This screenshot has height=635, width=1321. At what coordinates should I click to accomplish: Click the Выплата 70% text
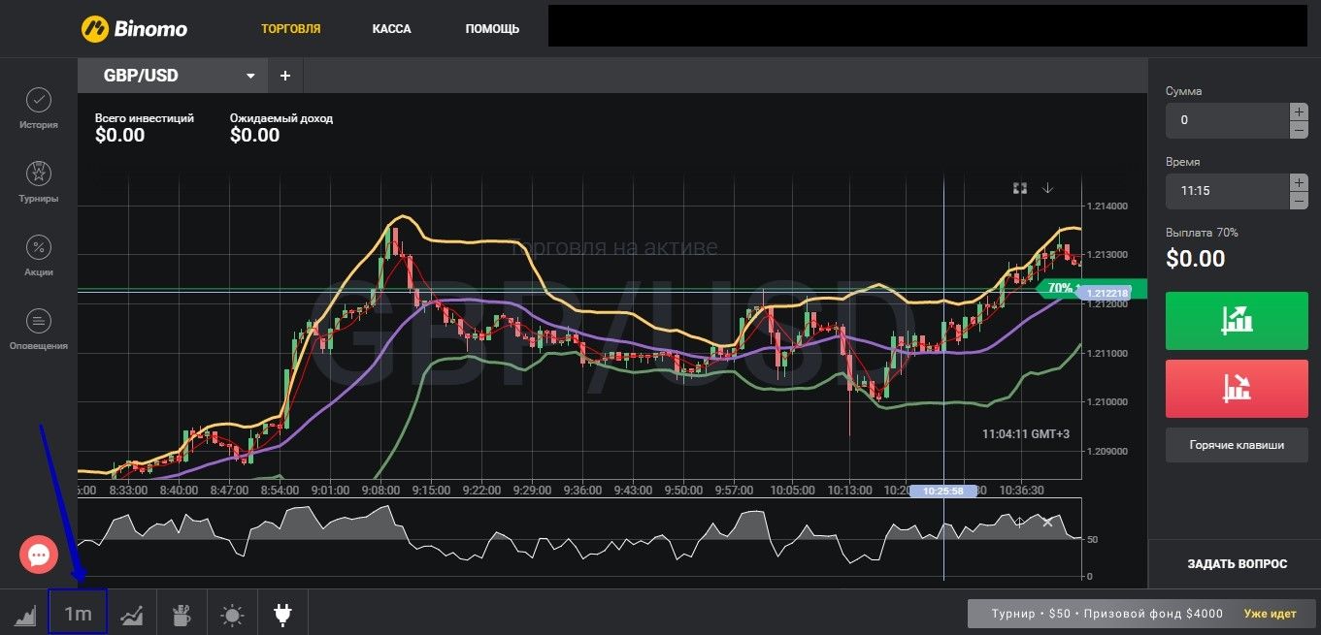tap(1202, 233)
